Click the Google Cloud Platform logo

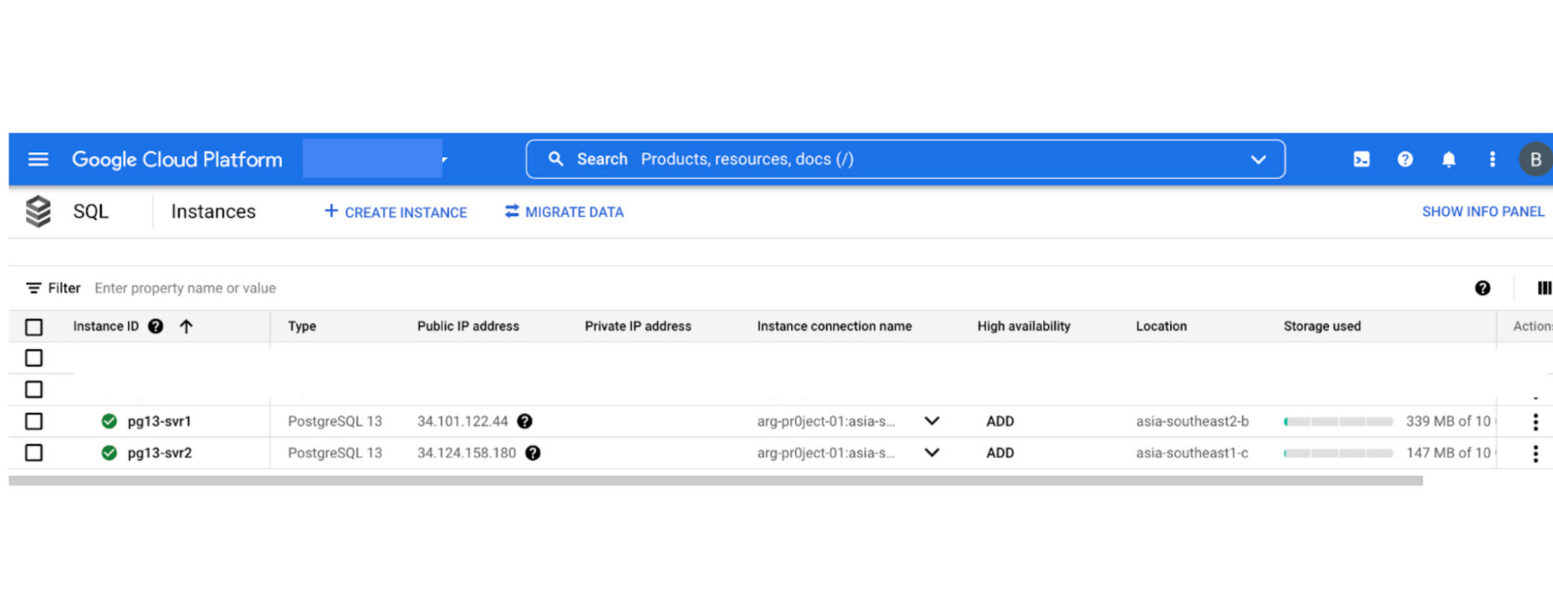tap(177, 159)
